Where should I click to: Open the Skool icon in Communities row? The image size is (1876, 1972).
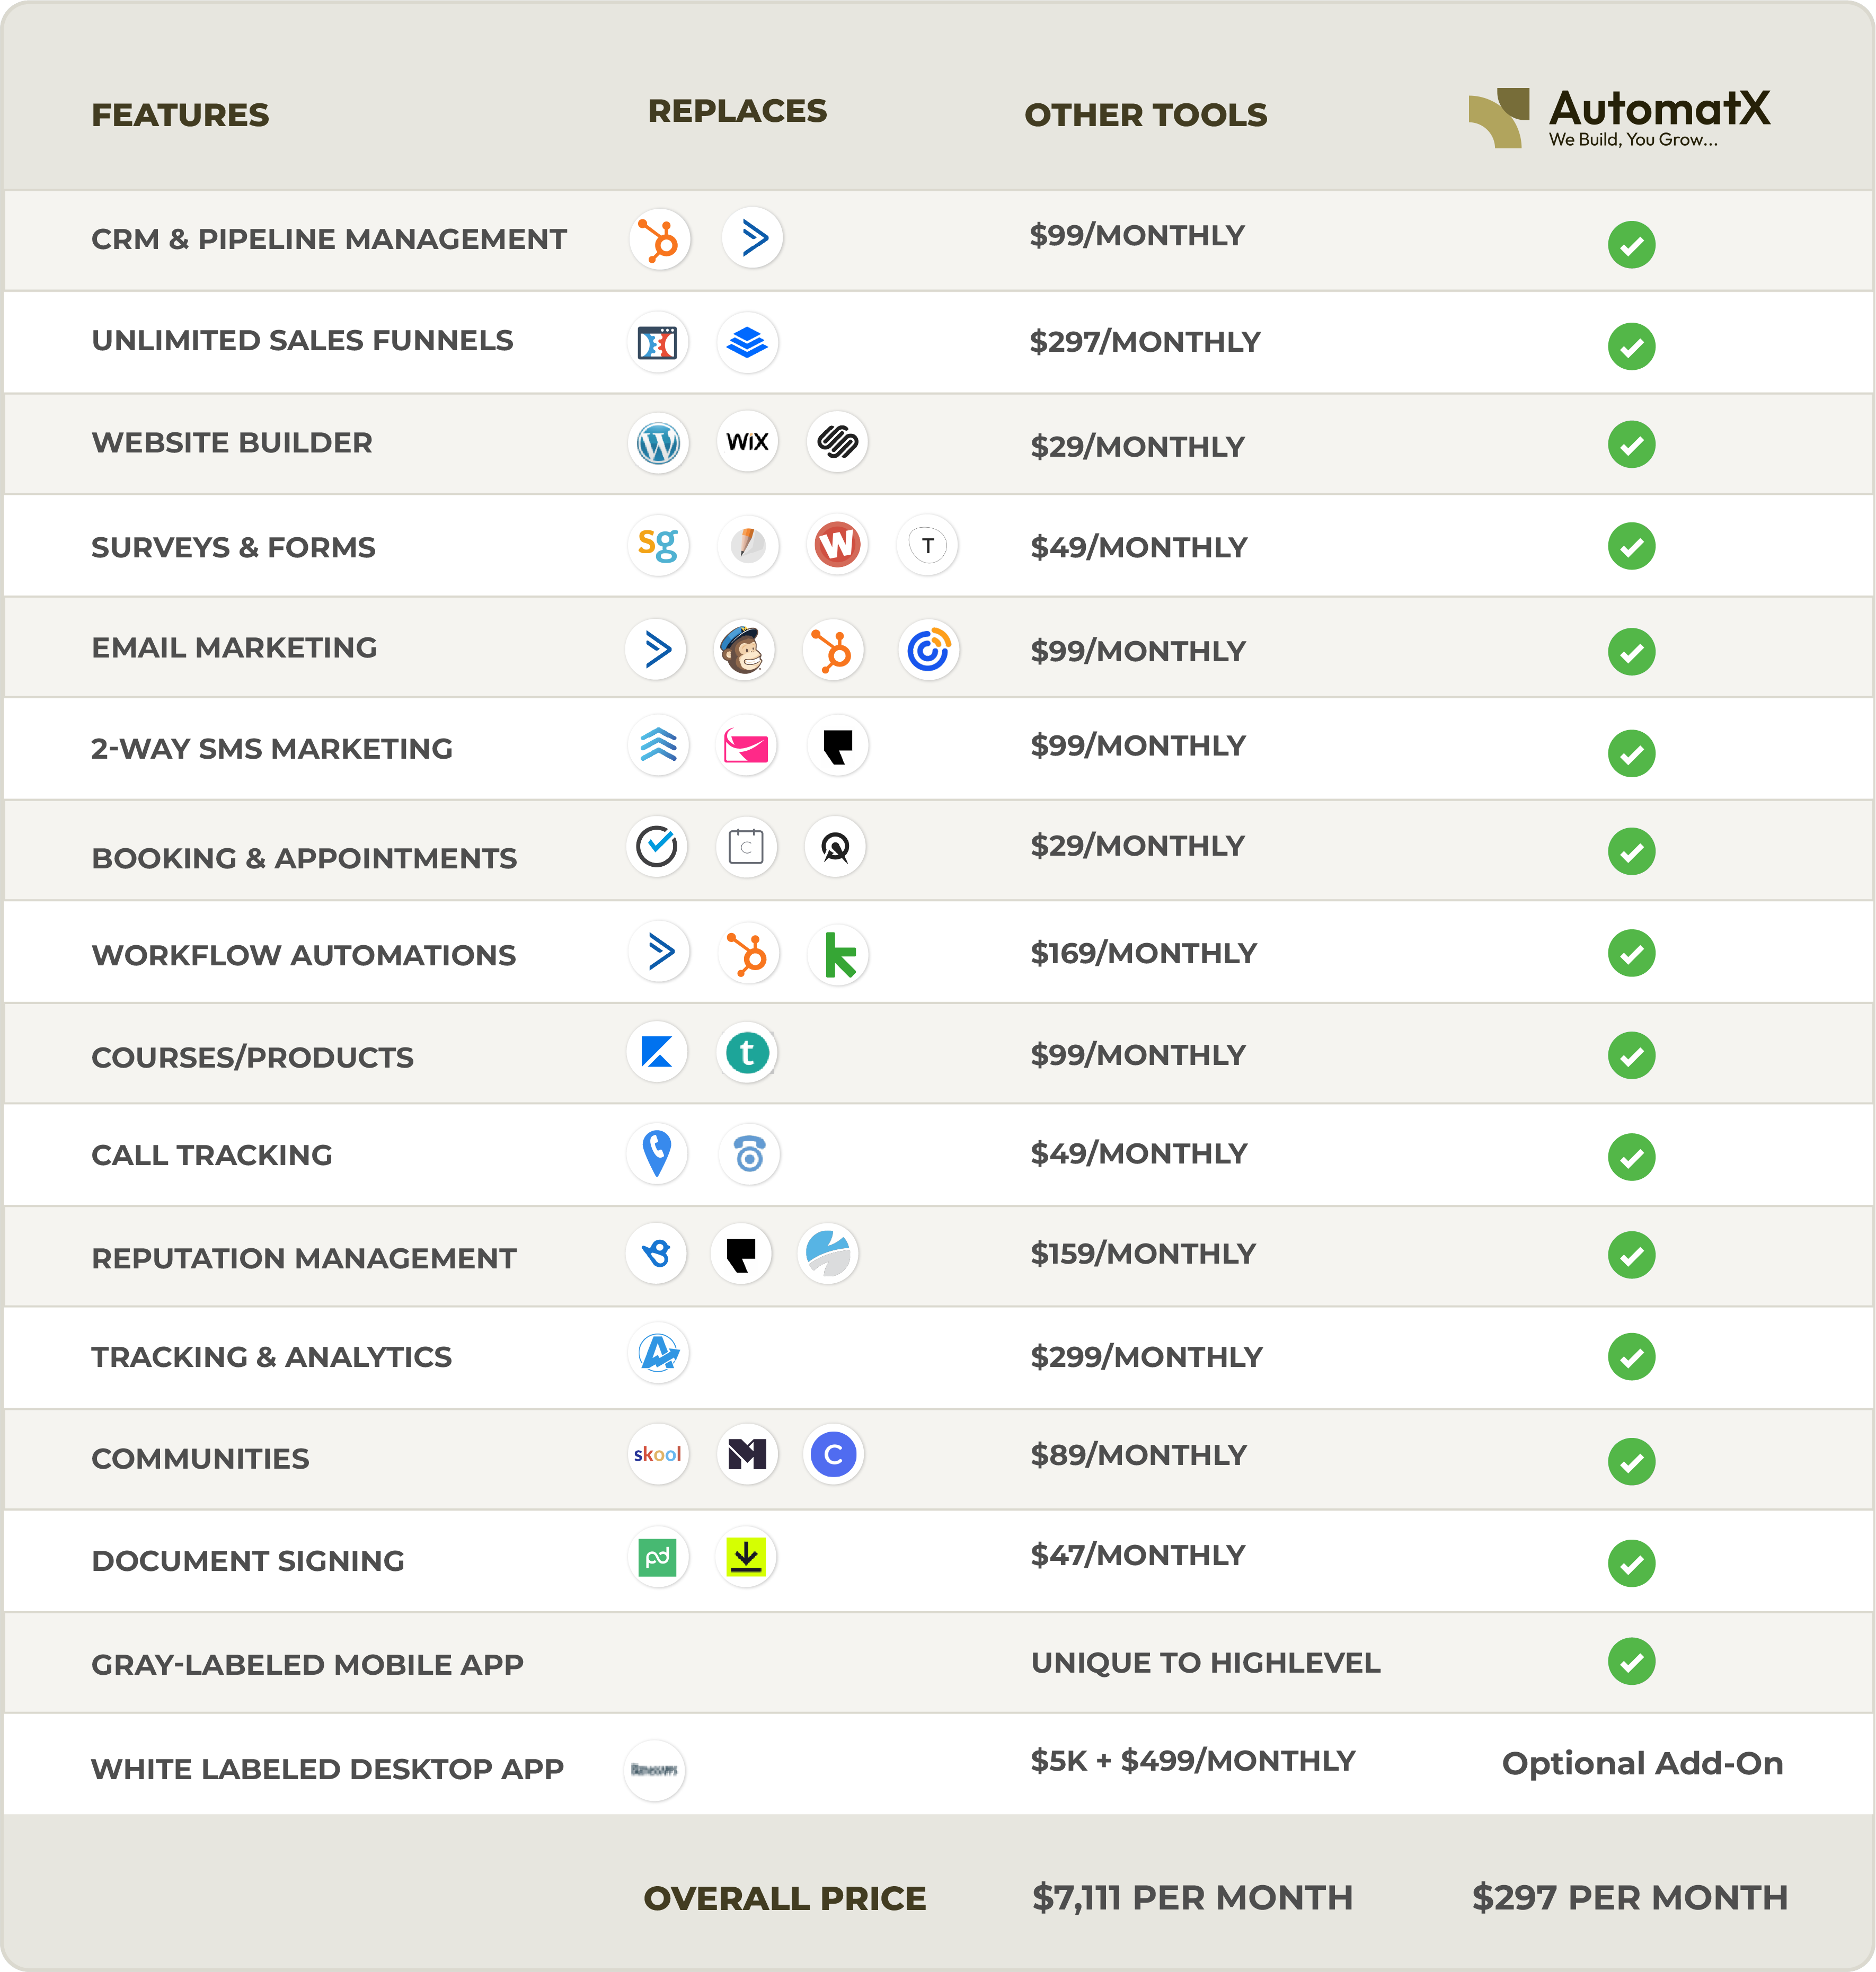click(657, 1454)
